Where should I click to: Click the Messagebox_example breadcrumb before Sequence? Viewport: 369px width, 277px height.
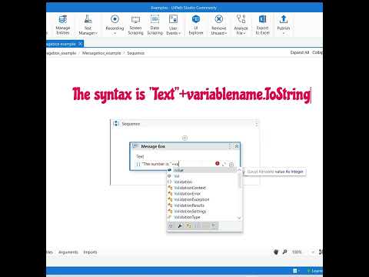(x=101, y=53)
